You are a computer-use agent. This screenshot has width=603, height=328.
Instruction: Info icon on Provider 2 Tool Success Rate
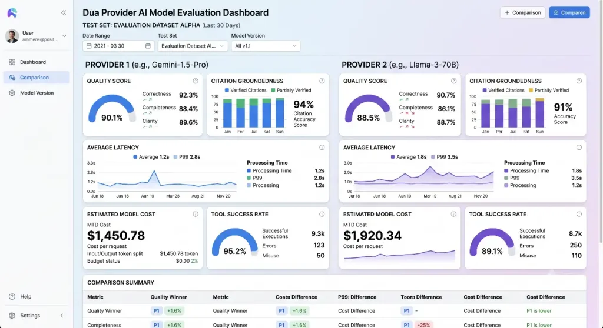point(579,215)
